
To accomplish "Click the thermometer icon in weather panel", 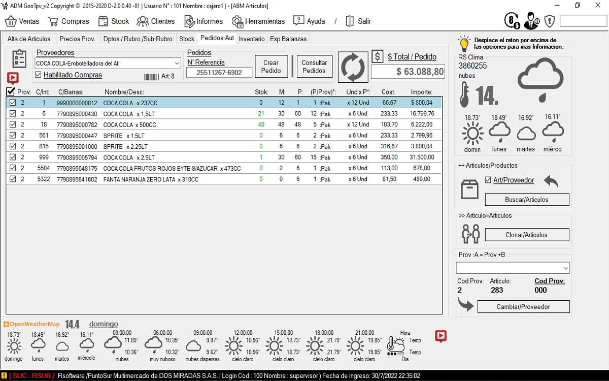I will coord(464,96).
